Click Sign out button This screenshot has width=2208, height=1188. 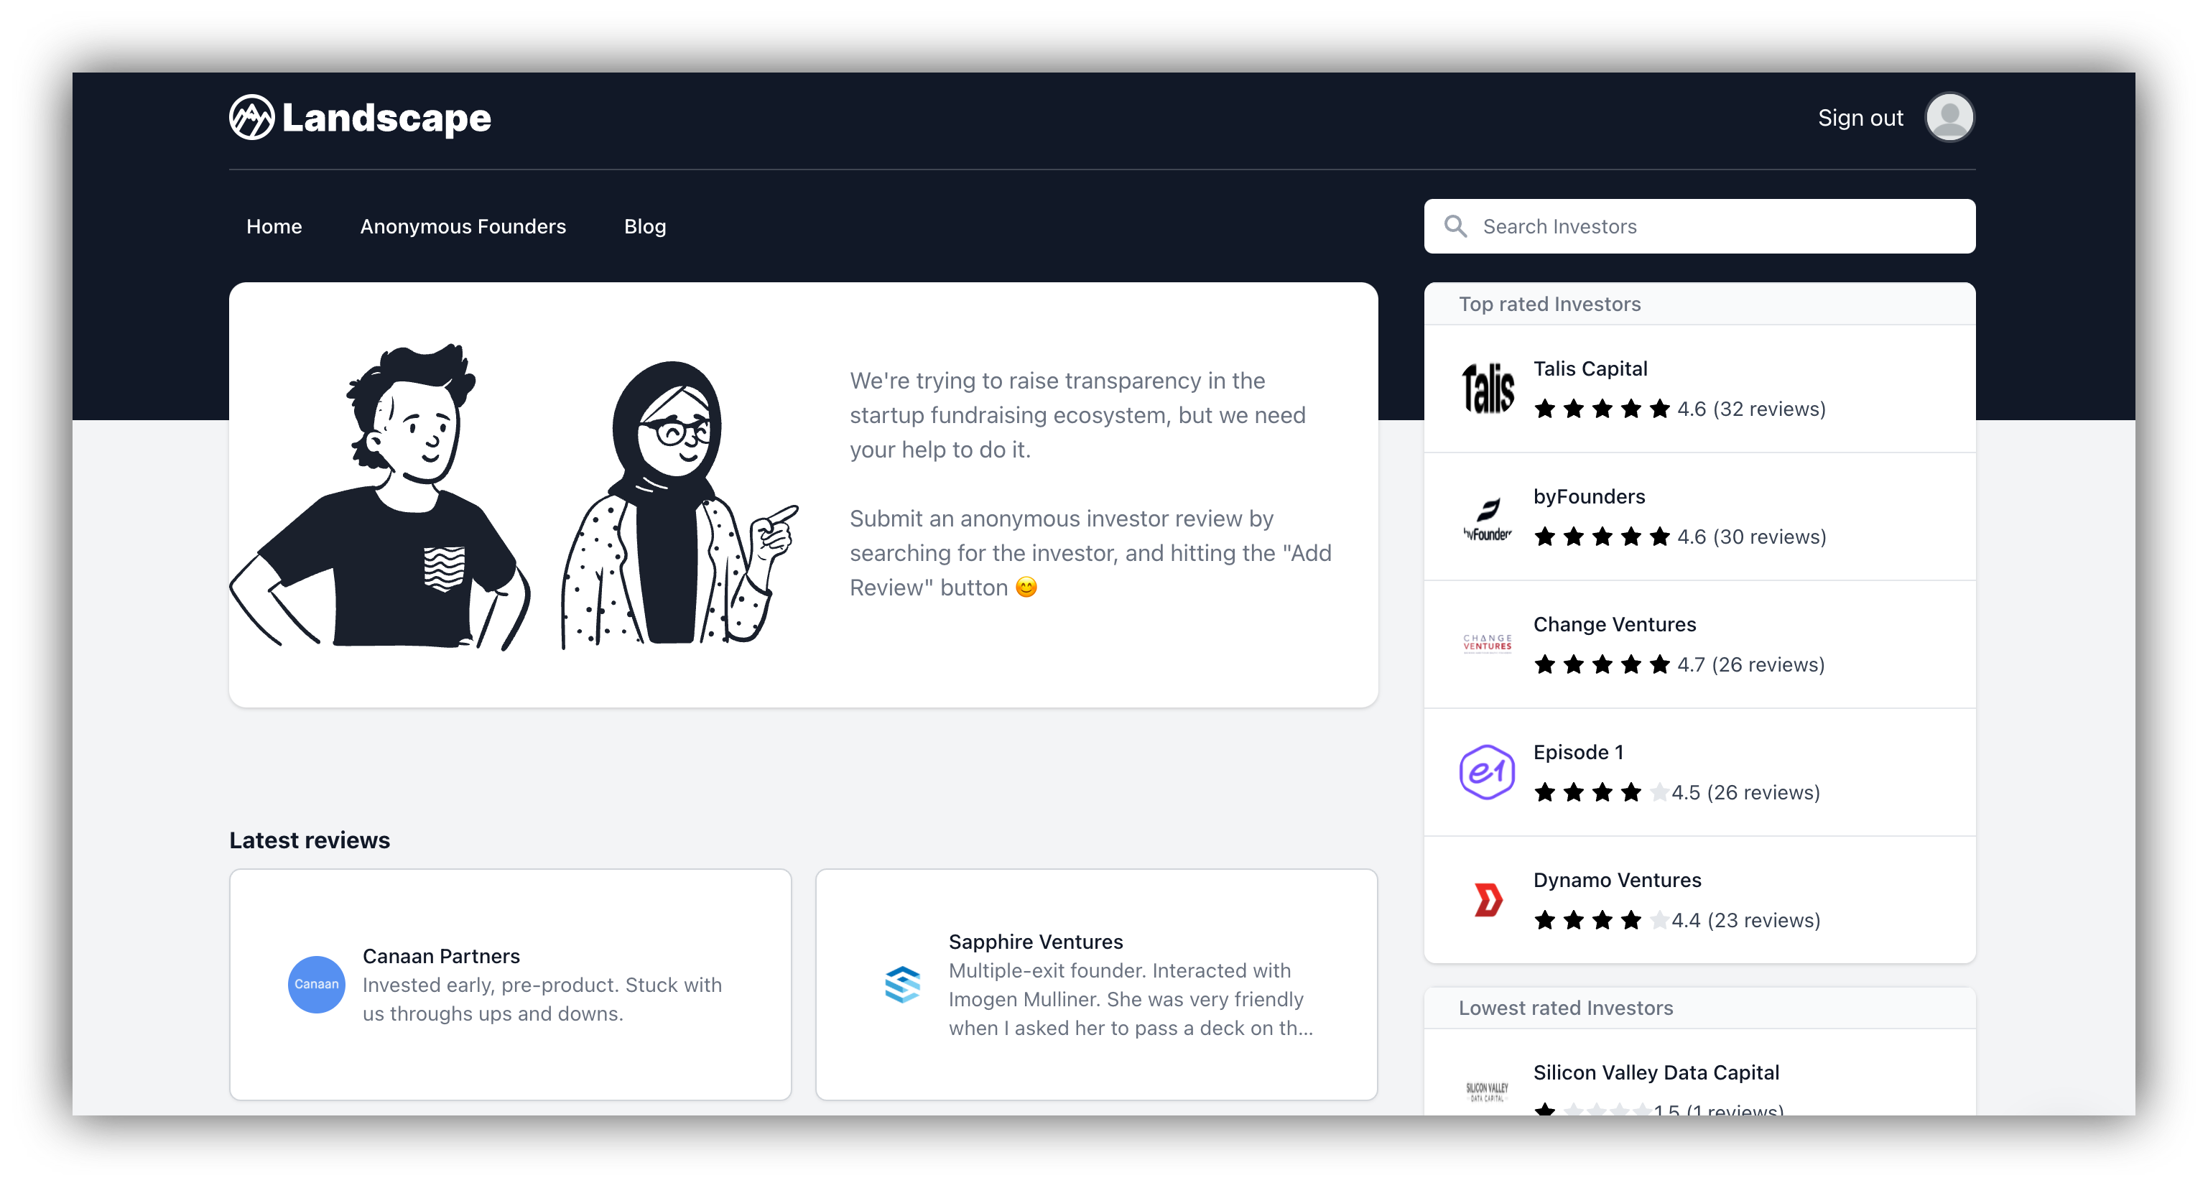tap(1858, 119)
